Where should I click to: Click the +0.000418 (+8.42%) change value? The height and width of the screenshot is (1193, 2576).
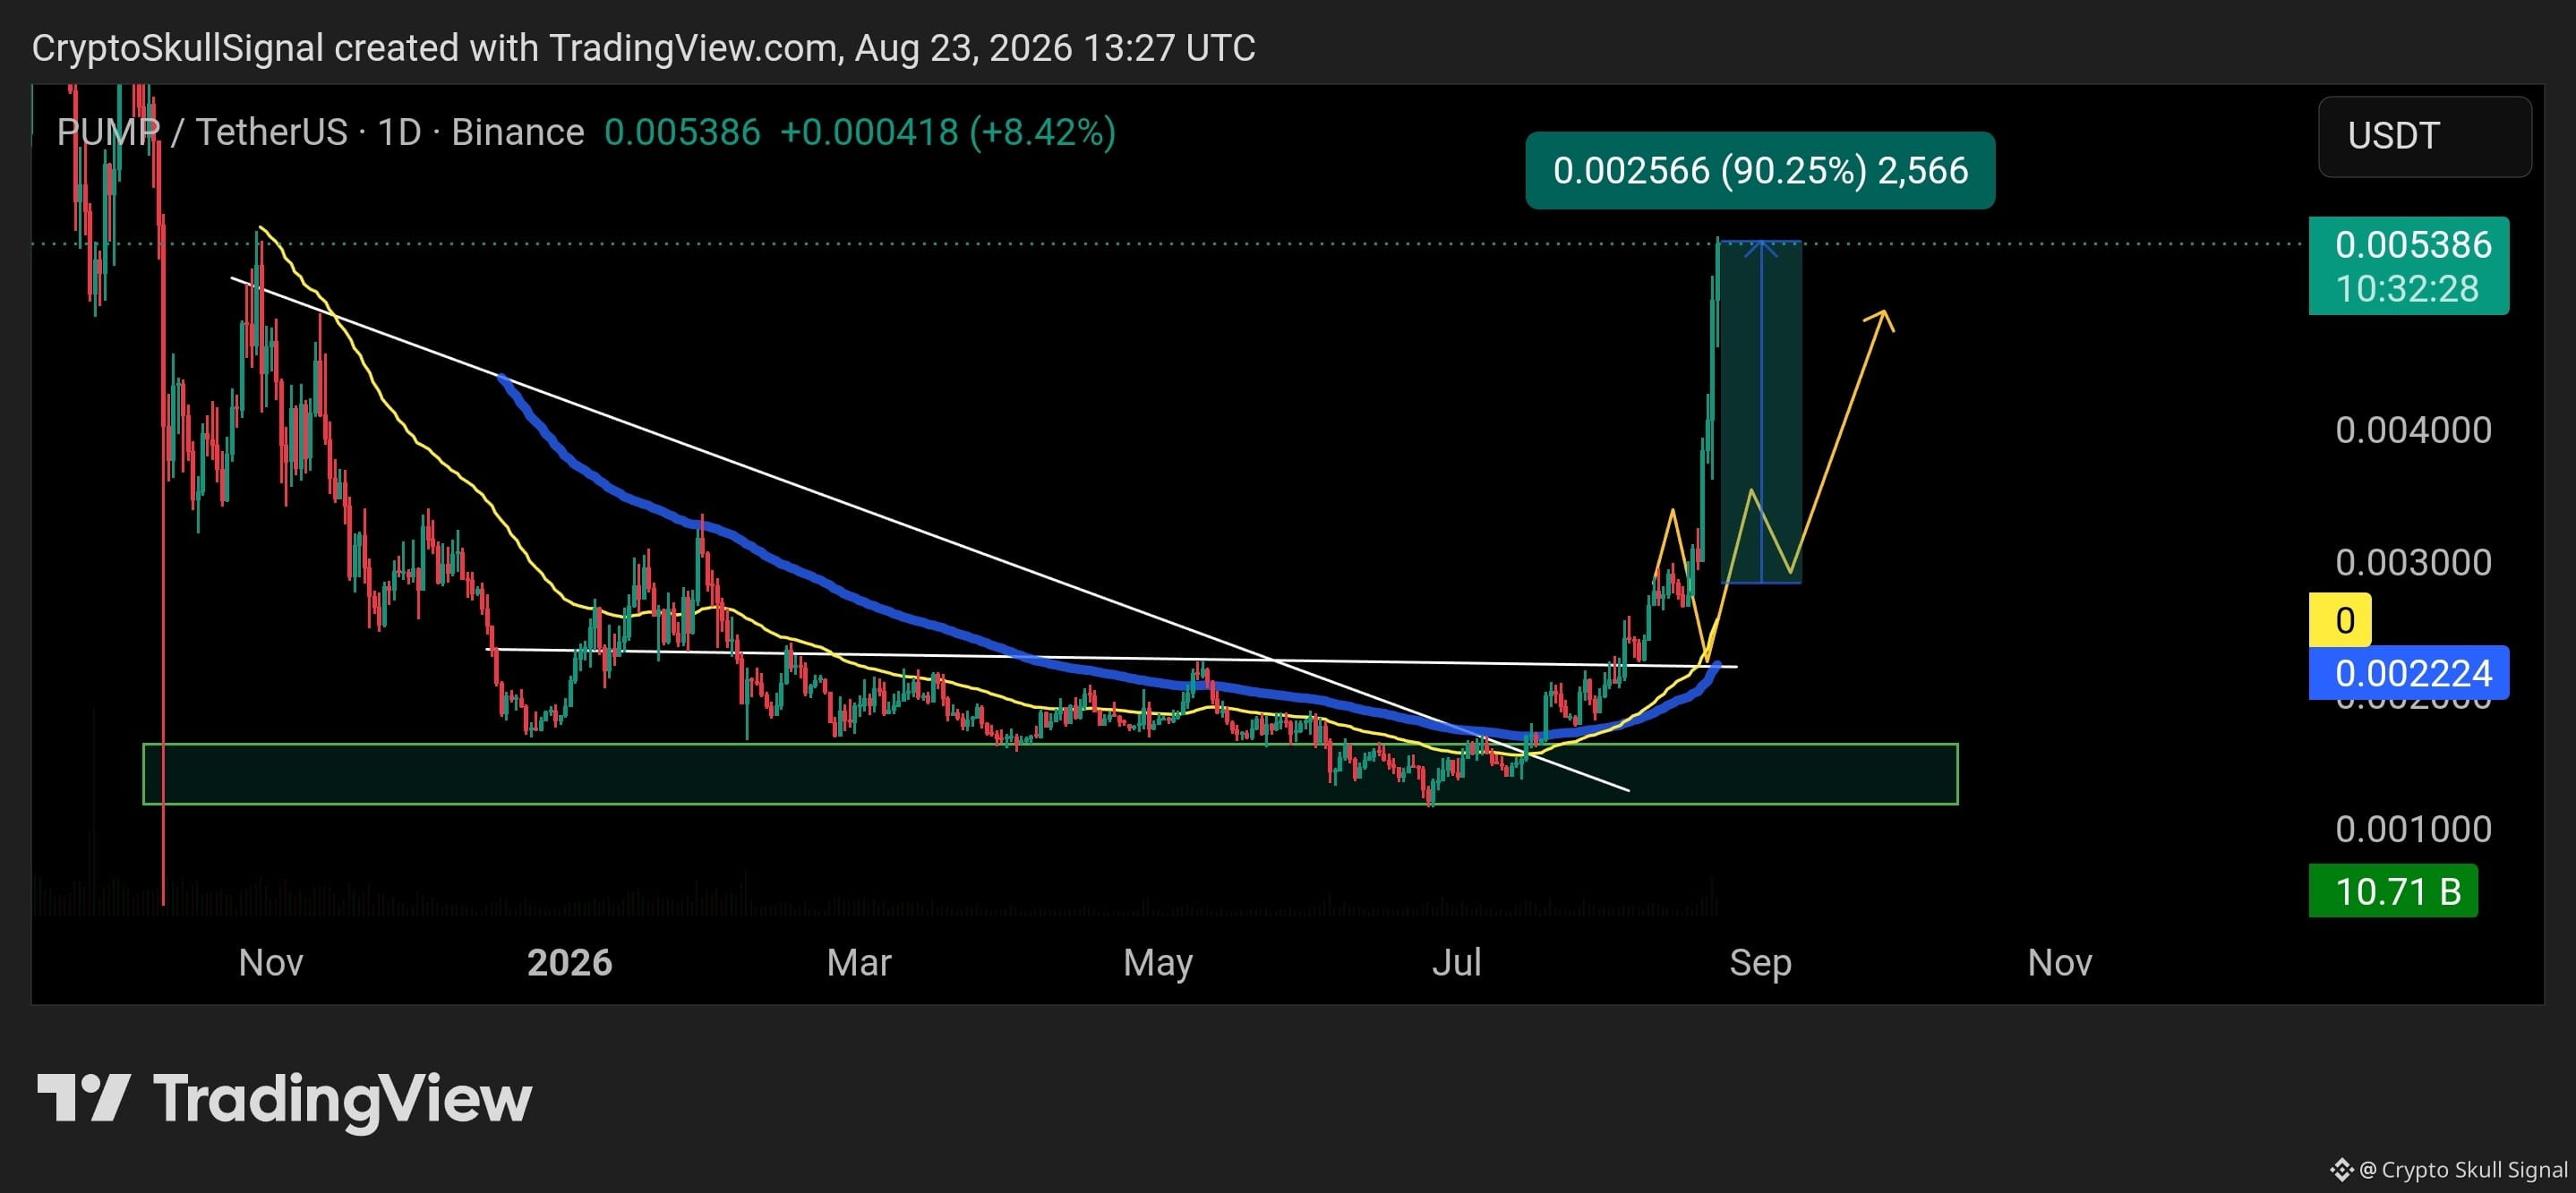(x=947, y=132)
